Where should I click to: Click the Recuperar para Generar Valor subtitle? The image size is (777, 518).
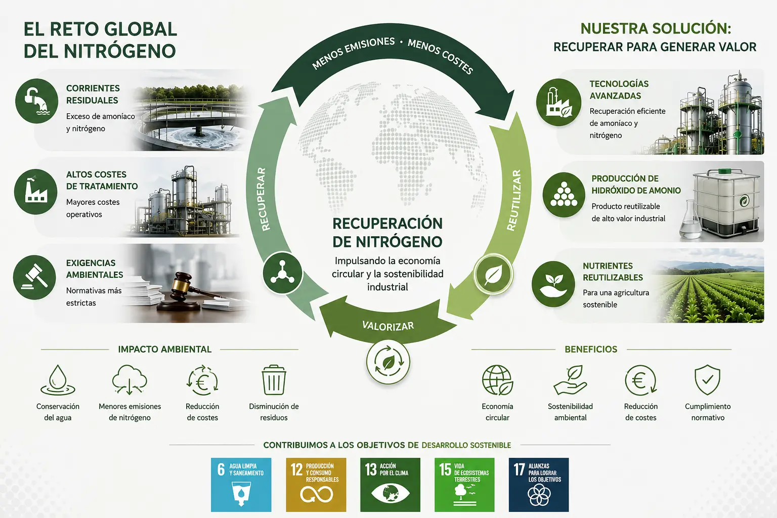click(655, 47)
